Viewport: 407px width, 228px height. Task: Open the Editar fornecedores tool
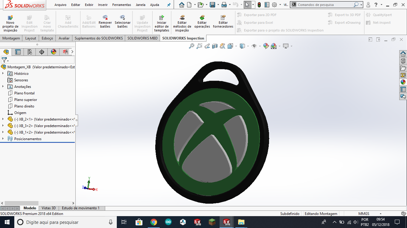tap(223, 22)
